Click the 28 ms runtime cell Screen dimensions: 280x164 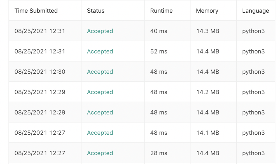tap(158, 153)
